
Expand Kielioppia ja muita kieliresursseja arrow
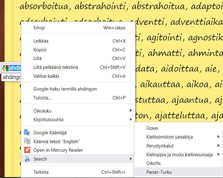pos(218,154)
